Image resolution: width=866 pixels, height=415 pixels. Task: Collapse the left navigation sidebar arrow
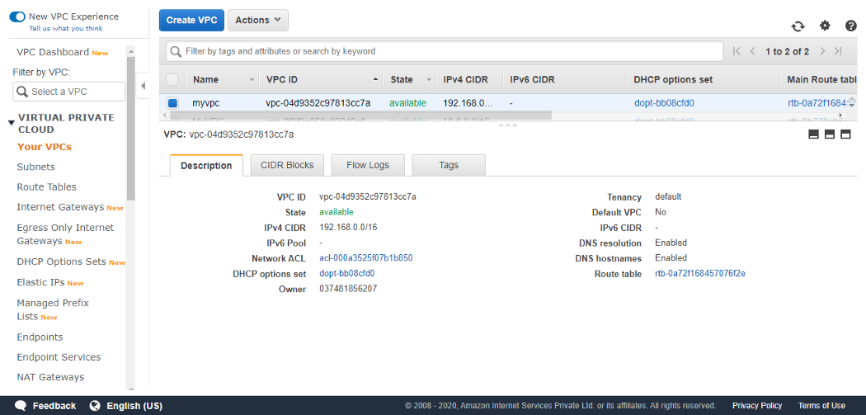143,86
